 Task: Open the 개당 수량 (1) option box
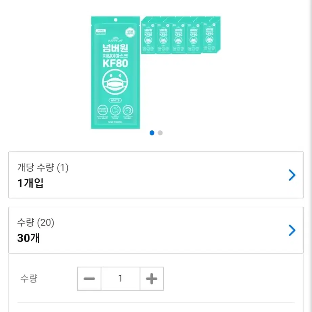tap(156, 175)
